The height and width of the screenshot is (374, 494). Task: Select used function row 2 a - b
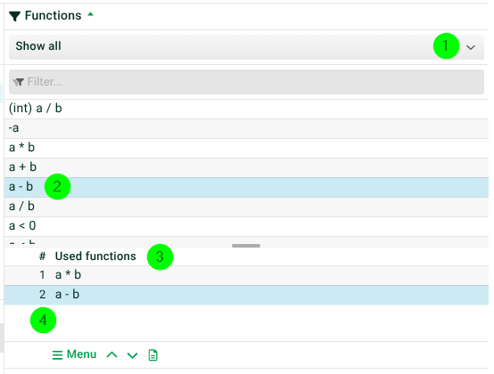point(246,295)
